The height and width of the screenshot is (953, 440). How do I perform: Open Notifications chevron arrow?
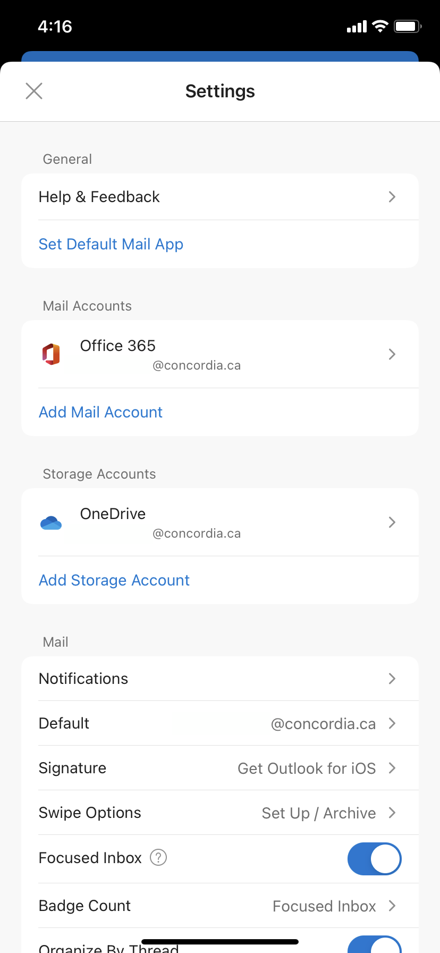click(x=392, y=679)
